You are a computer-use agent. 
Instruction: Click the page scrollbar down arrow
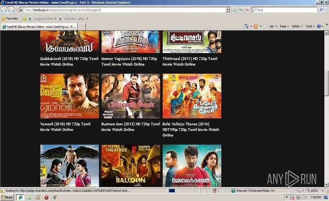pos(326,185)
